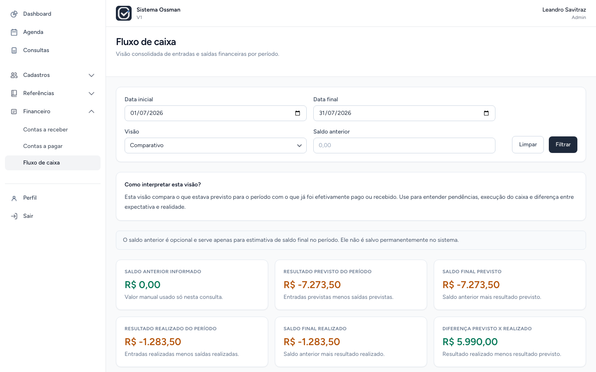Click the Agenda calendar icon
The width and height of the screenshot is (596, 372).
point(14,32)
